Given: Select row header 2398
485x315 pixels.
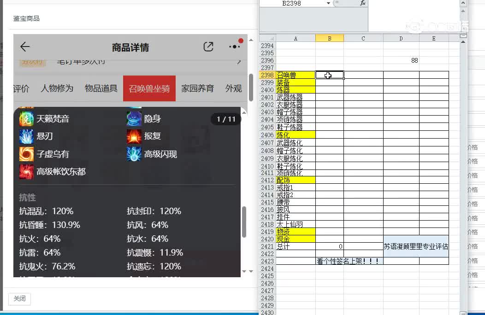Looking at the screenshot, I should point(267,75).
